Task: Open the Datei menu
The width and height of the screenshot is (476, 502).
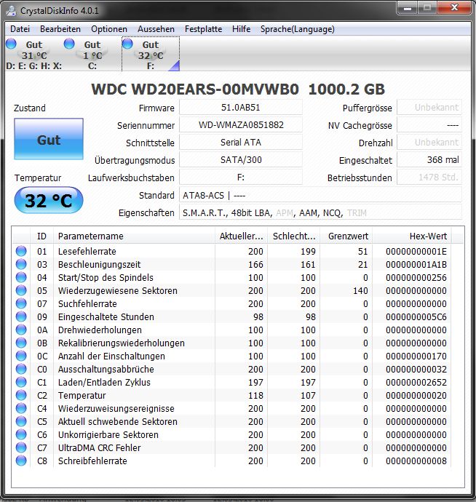Action: [20, 29]
